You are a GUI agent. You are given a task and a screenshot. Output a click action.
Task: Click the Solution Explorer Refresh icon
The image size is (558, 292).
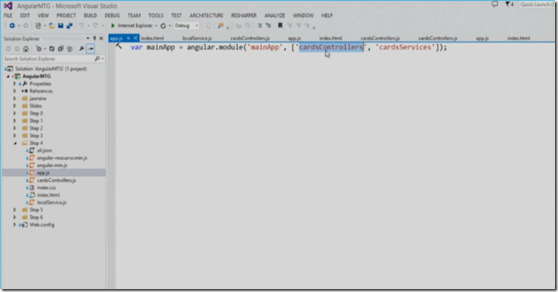52,49
